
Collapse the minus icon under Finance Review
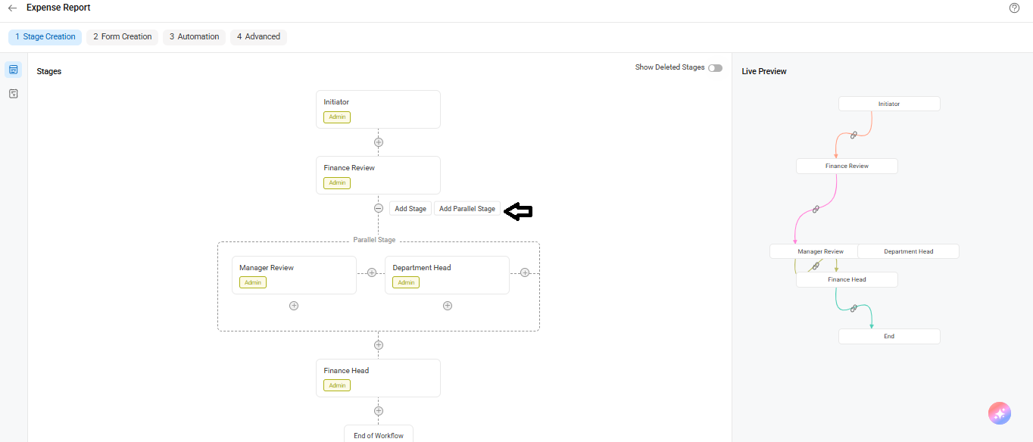[379, 208]
